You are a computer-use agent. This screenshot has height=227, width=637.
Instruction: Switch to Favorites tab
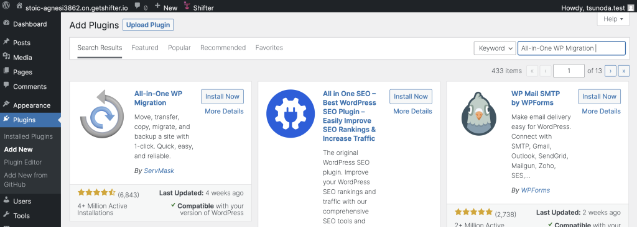click(x=269, y=48)
